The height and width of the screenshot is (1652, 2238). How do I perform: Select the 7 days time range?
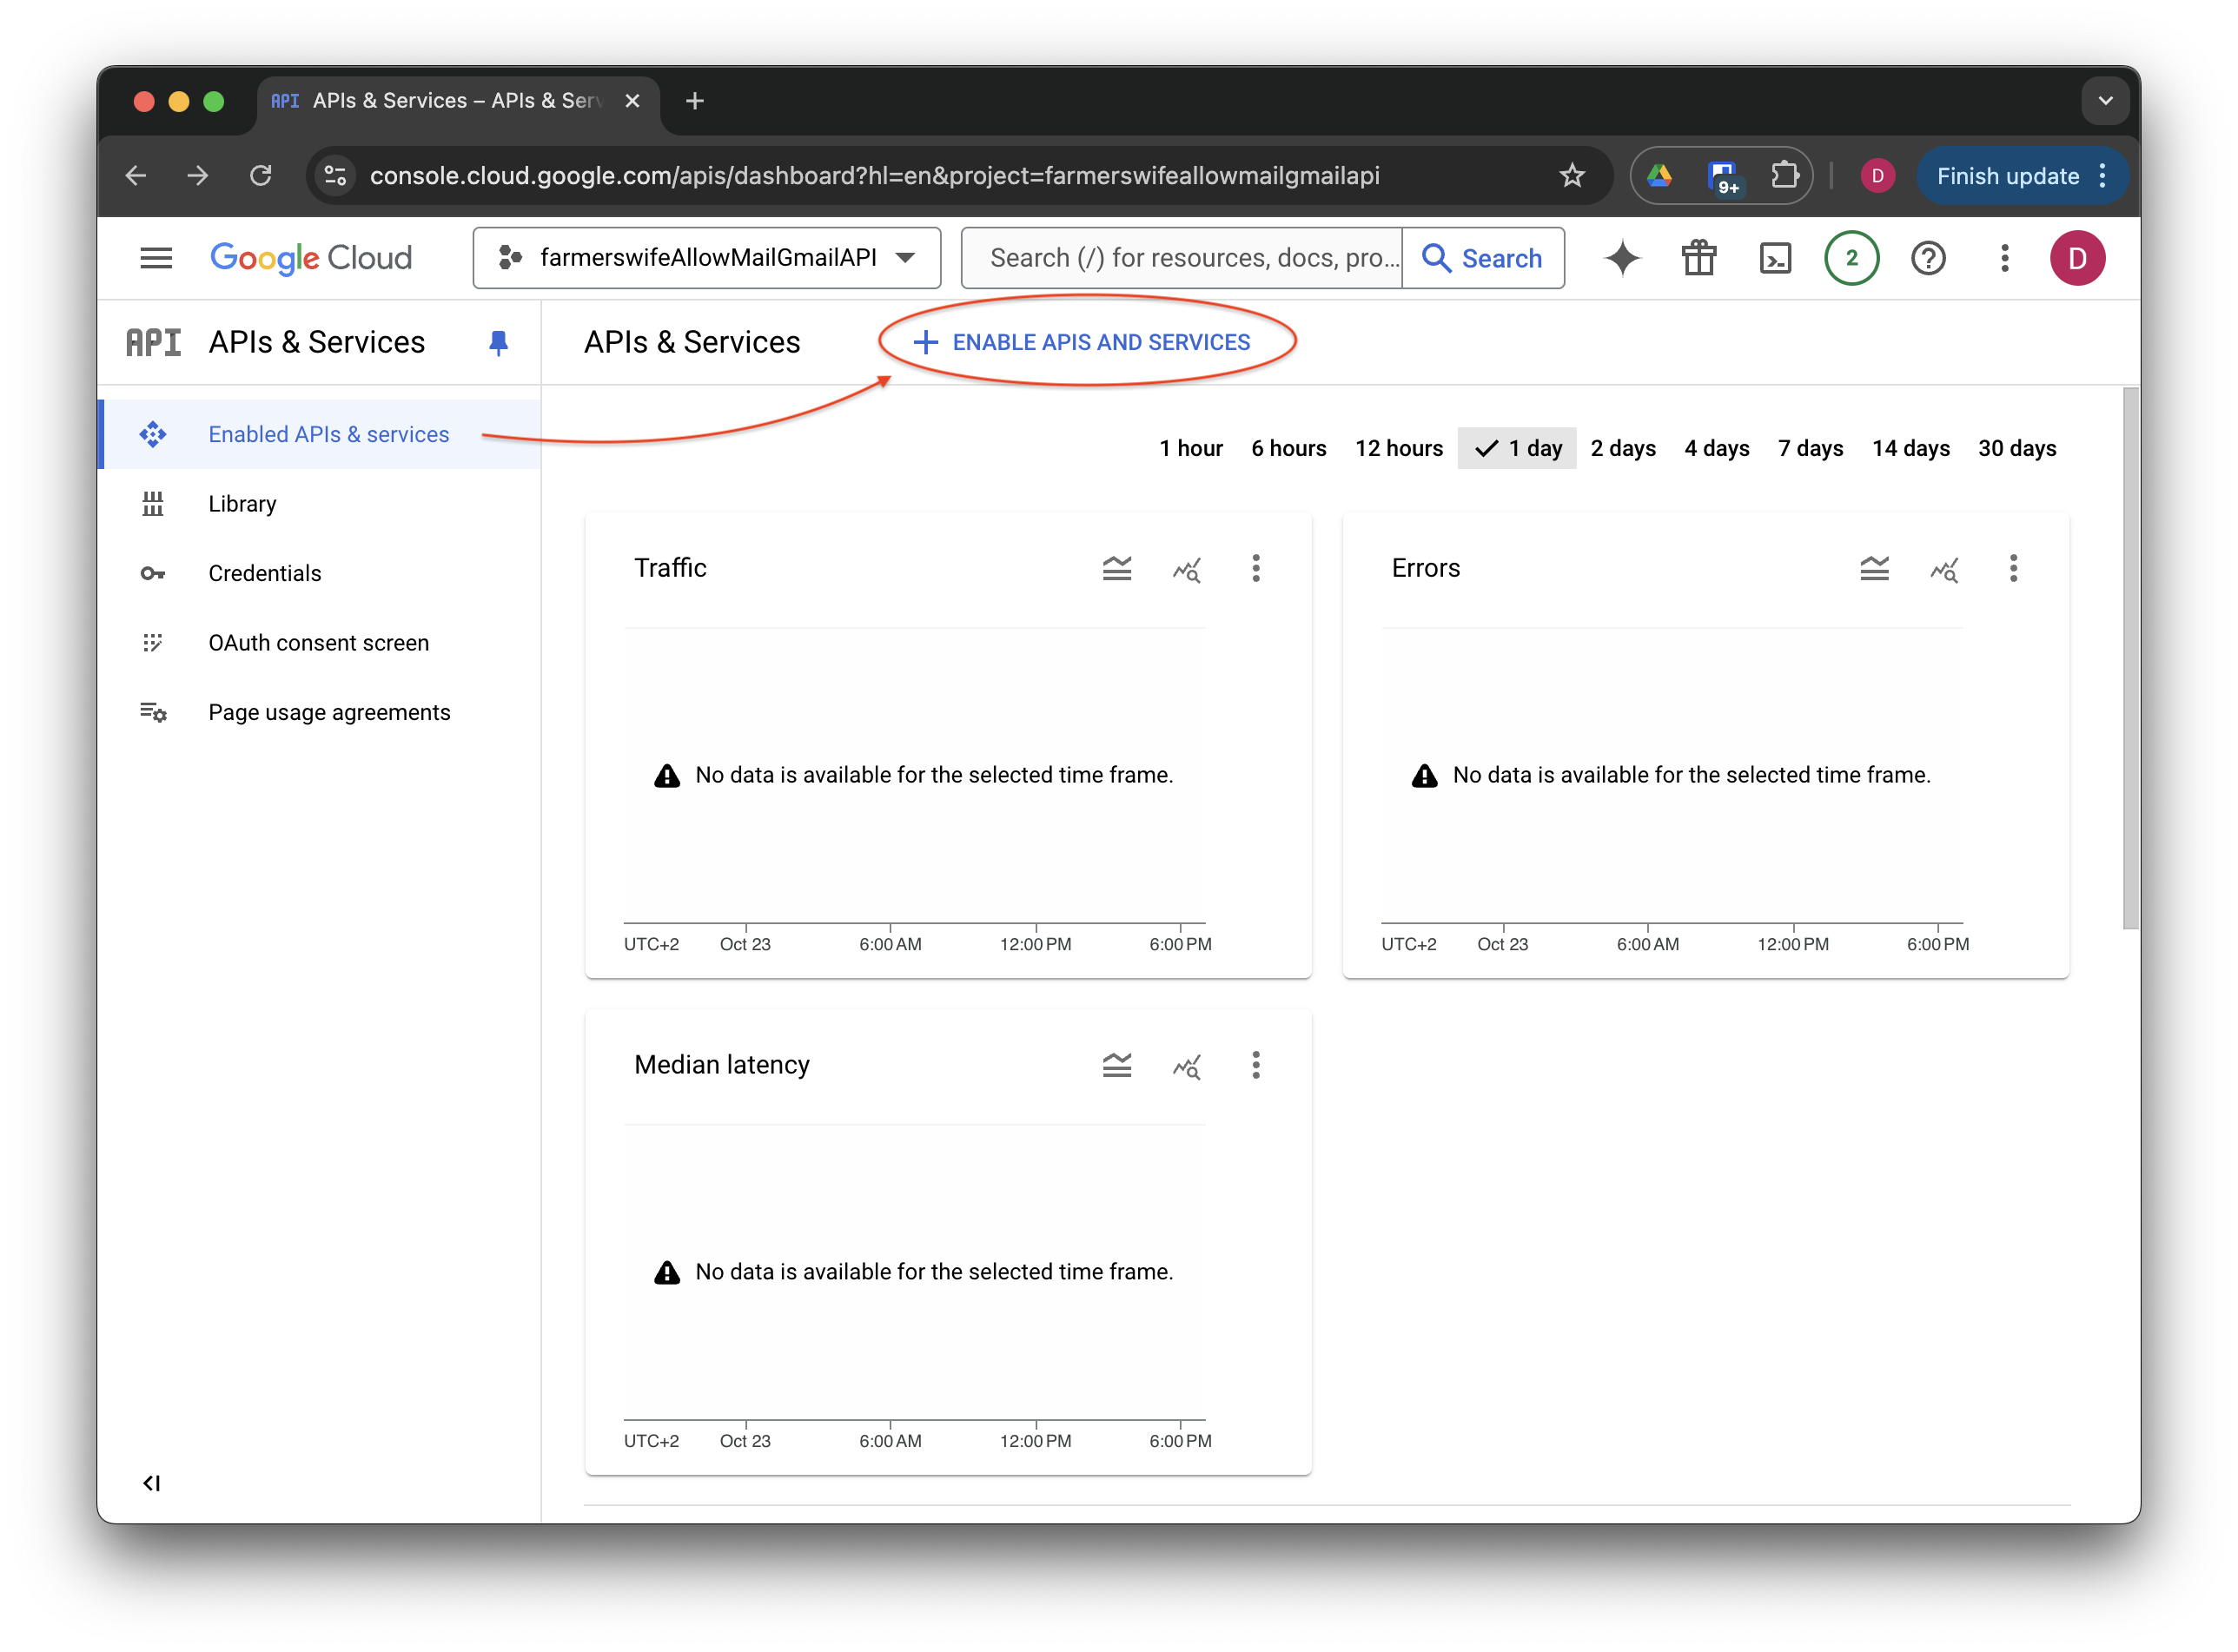[1810, 448]
